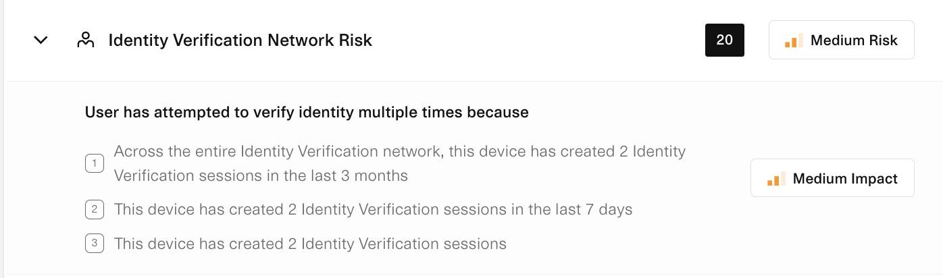This screenshot has width=943, height=278.
Task: Click the number 2 reason badge
Action: tap(95, 210)
